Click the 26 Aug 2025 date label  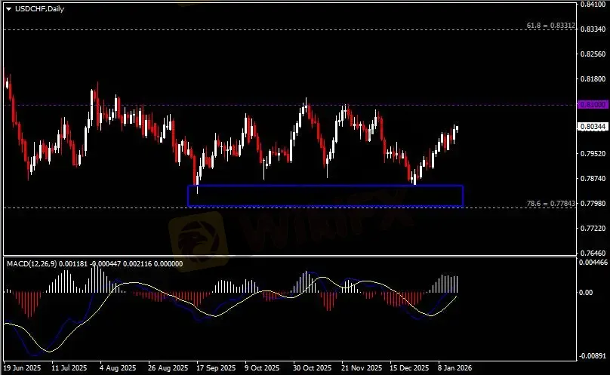168,367
